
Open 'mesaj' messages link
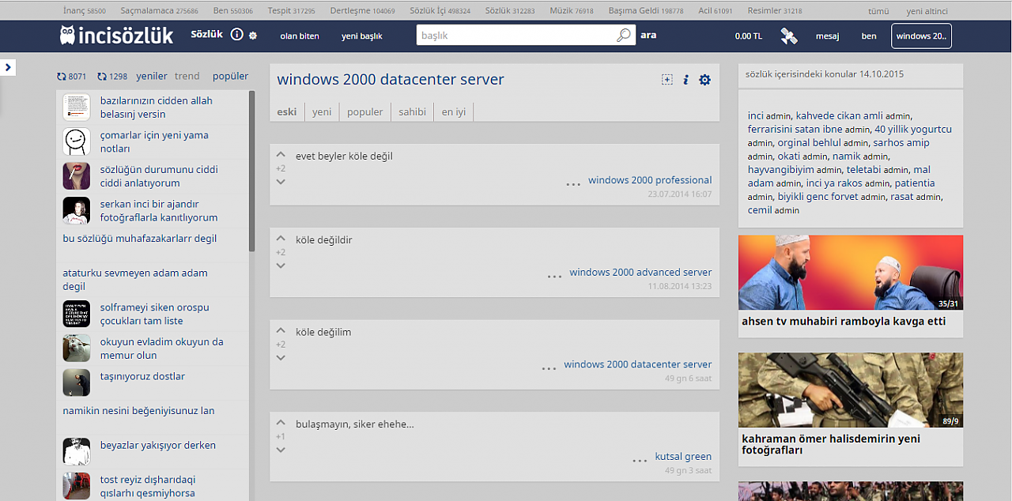827,36
